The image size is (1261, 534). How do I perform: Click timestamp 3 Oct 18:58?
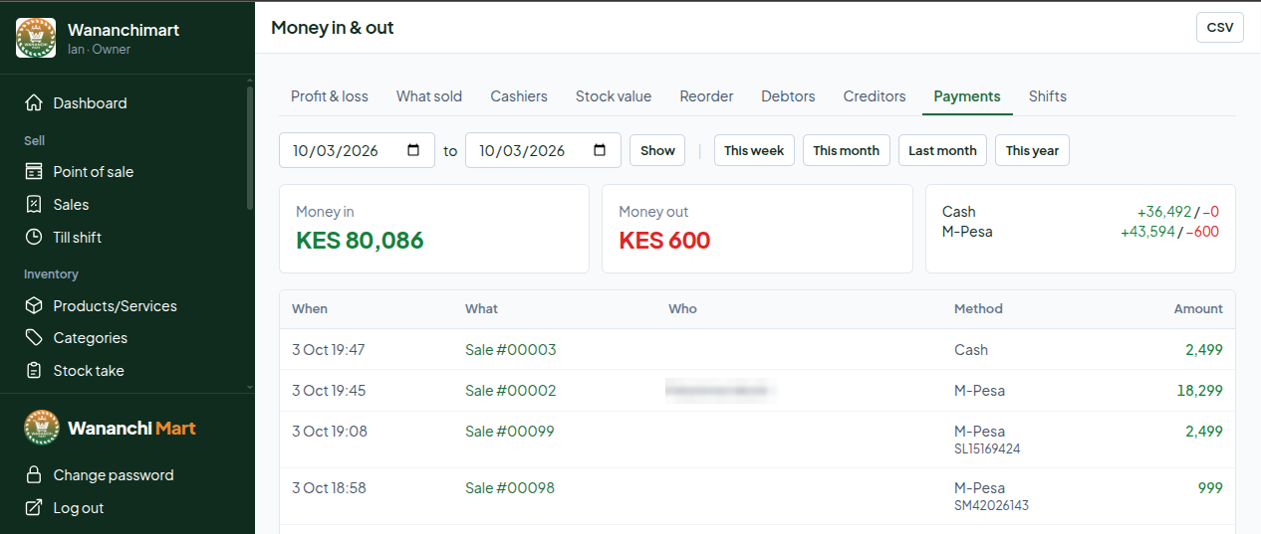pyautogui.click(x=329, y=488)
